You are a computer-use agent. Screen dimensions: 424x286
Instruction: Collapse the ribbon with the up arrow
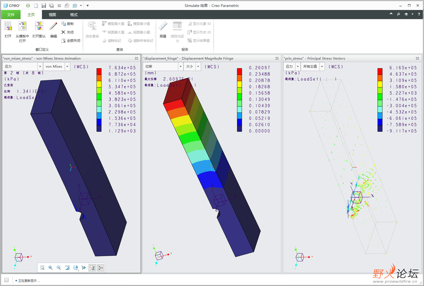tap(391, 14)
